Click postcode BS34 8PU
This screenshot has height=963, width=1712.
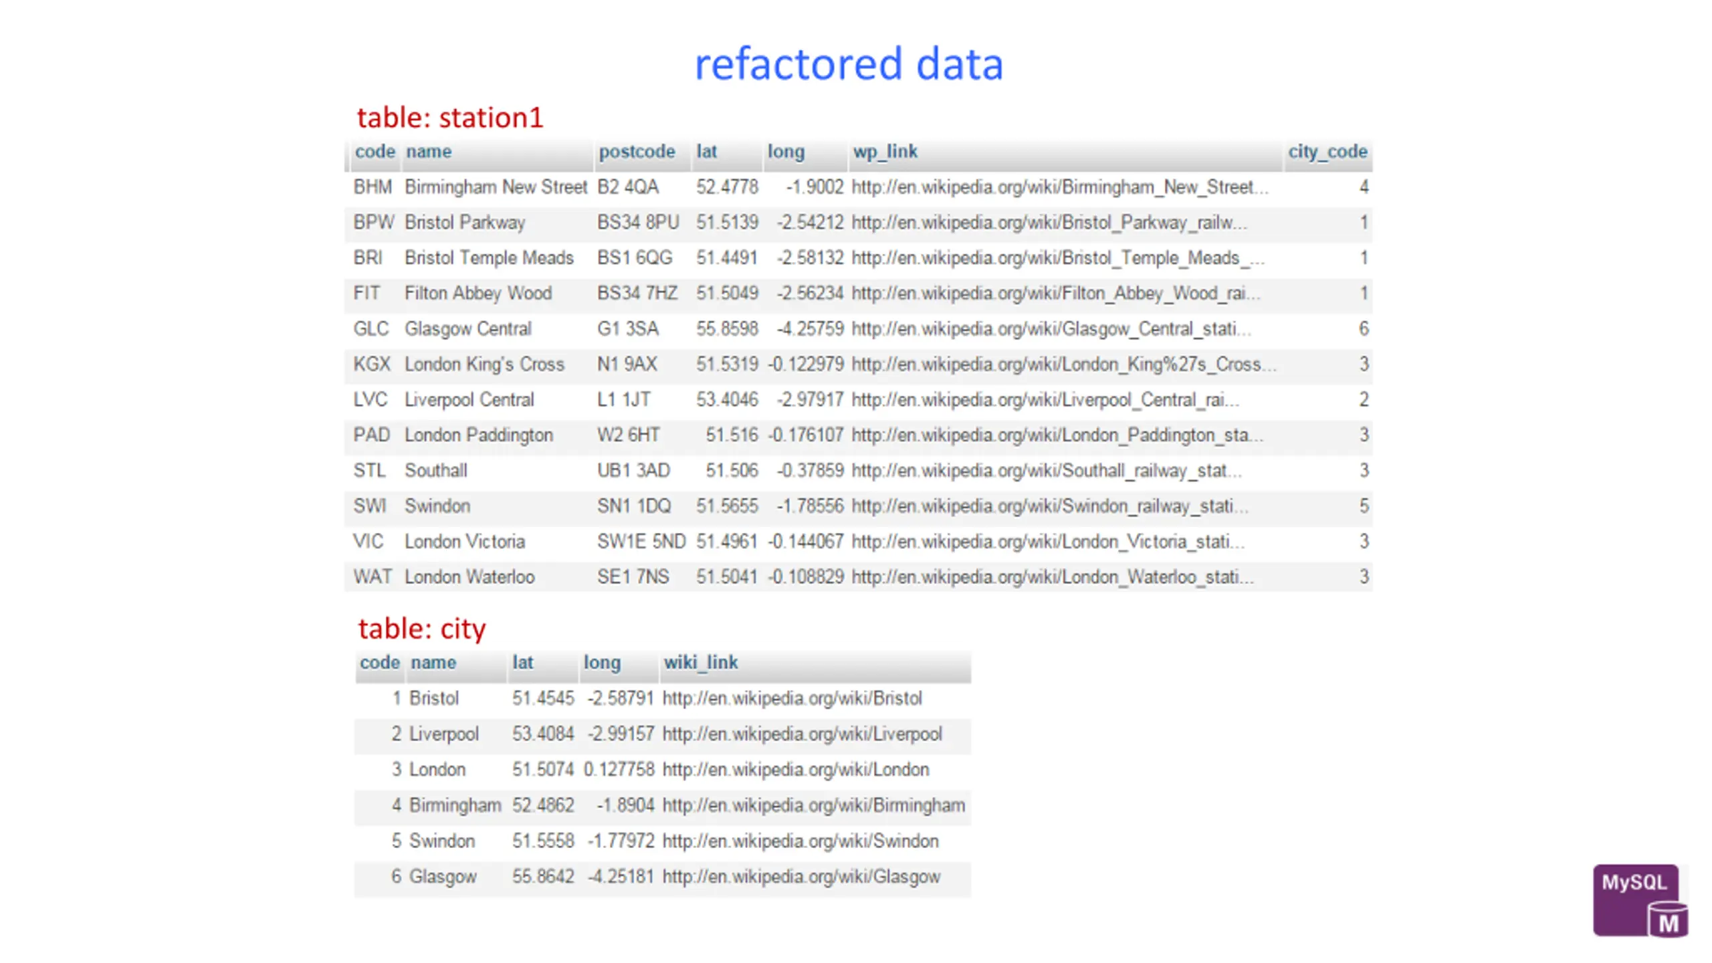click(x=638, y=222)
